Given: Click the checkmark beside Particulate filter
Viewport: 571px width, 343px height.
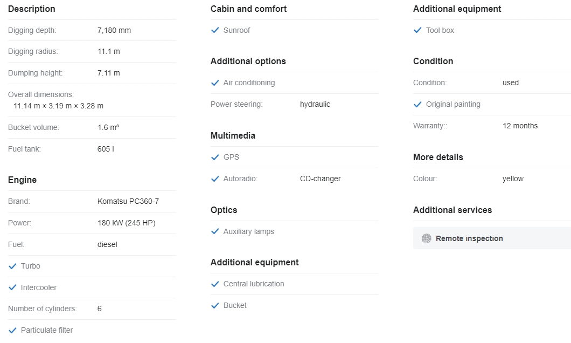Looking at the screenshot, I should tap(12, 330).
